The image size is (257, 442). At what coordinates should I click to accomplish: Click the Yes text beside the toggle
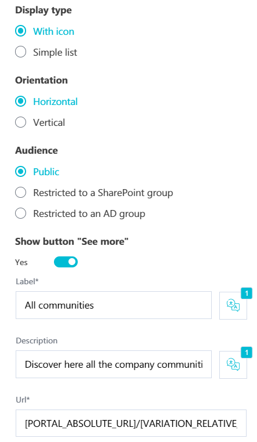tap(21, 262)
